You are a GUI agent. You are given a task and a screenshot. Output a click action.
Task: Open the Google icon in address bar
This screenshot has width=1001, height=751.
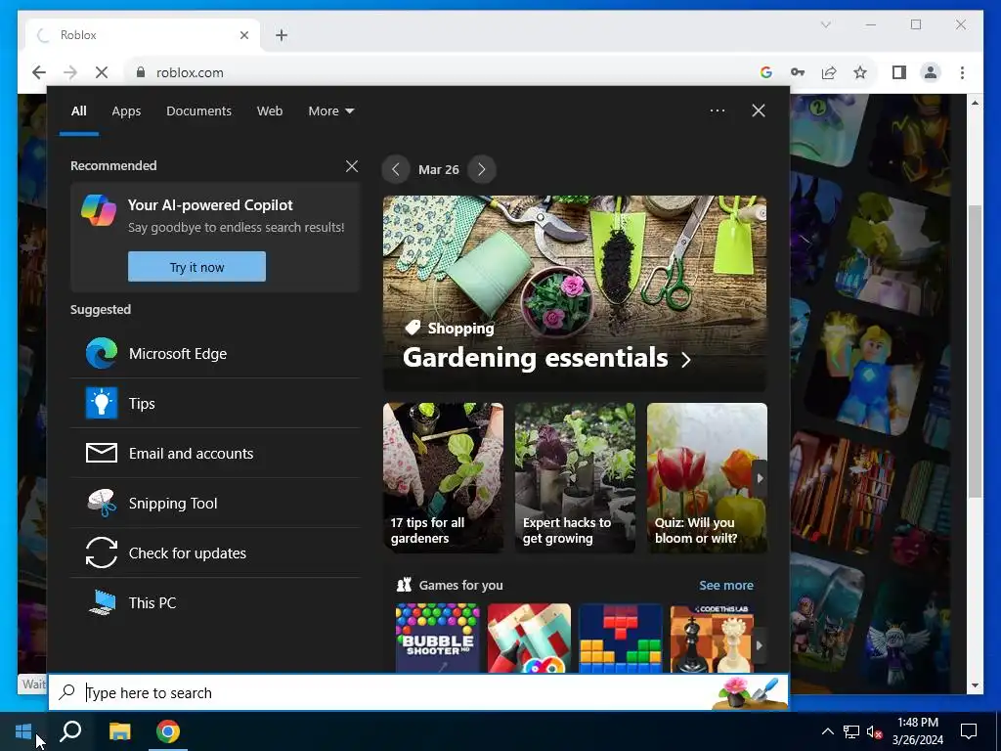click(x=766, y=72)
